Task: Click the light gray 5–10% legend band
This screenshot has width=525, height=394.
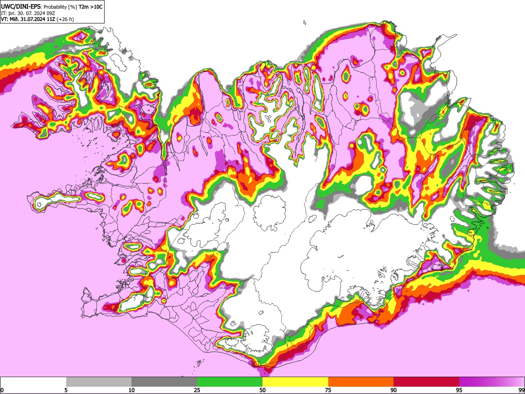Action: 99,382
